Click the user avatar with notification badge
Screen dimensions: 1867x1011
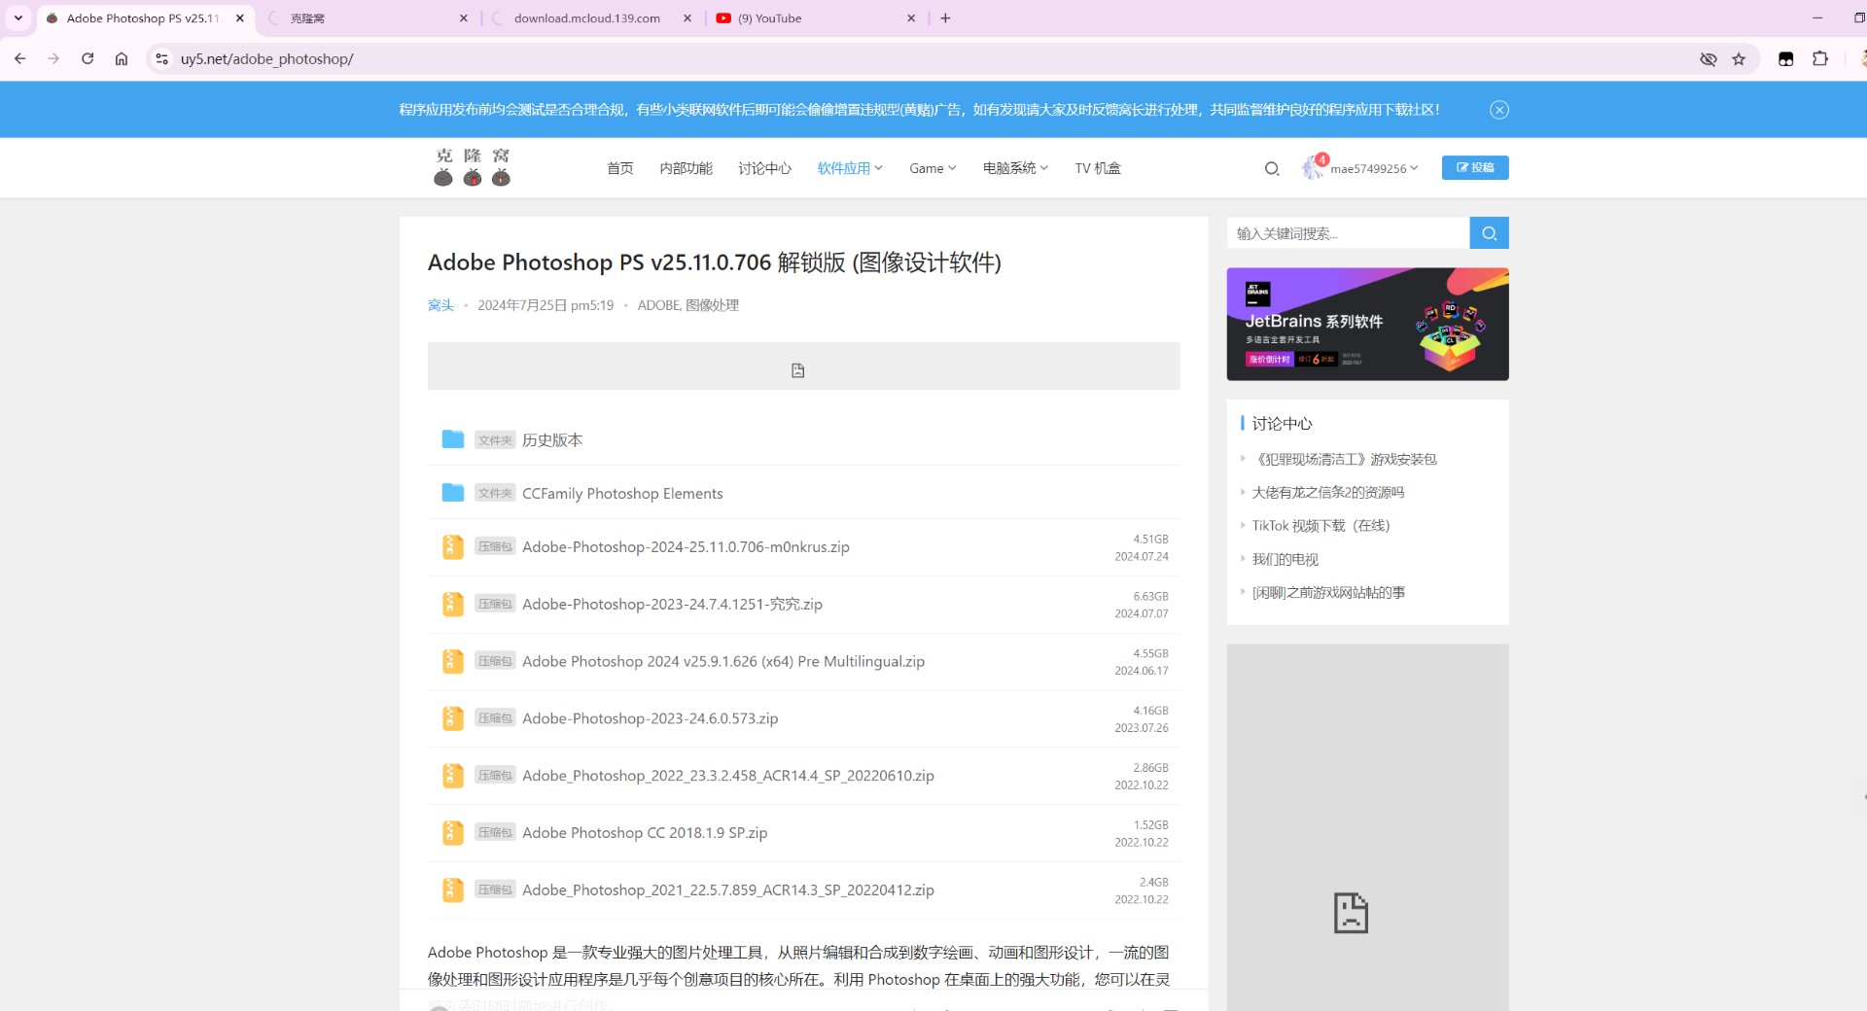click(x=1314, y=167)
